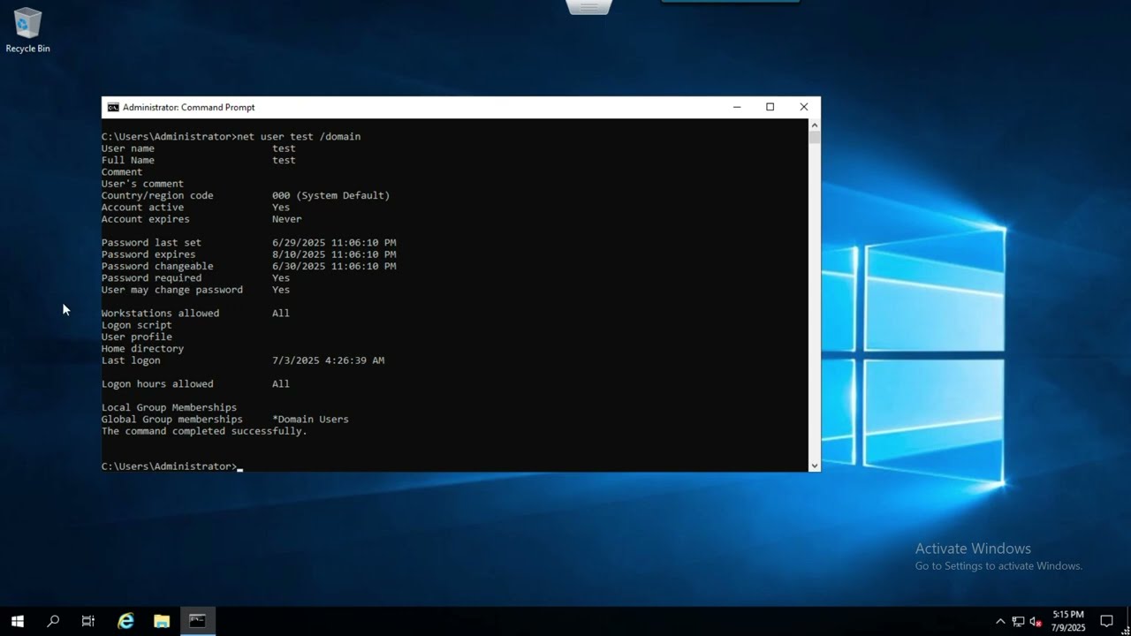
Task: Click 'Never' account expires value
Action: [286, 219]
